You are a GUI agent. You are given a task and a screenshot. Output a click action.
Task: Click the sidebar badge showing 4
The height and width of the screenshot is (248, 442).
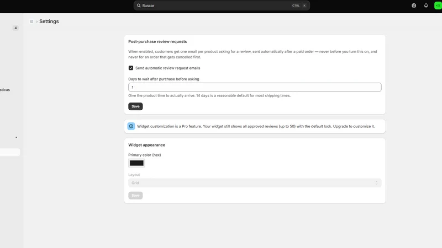click(15, 28)
